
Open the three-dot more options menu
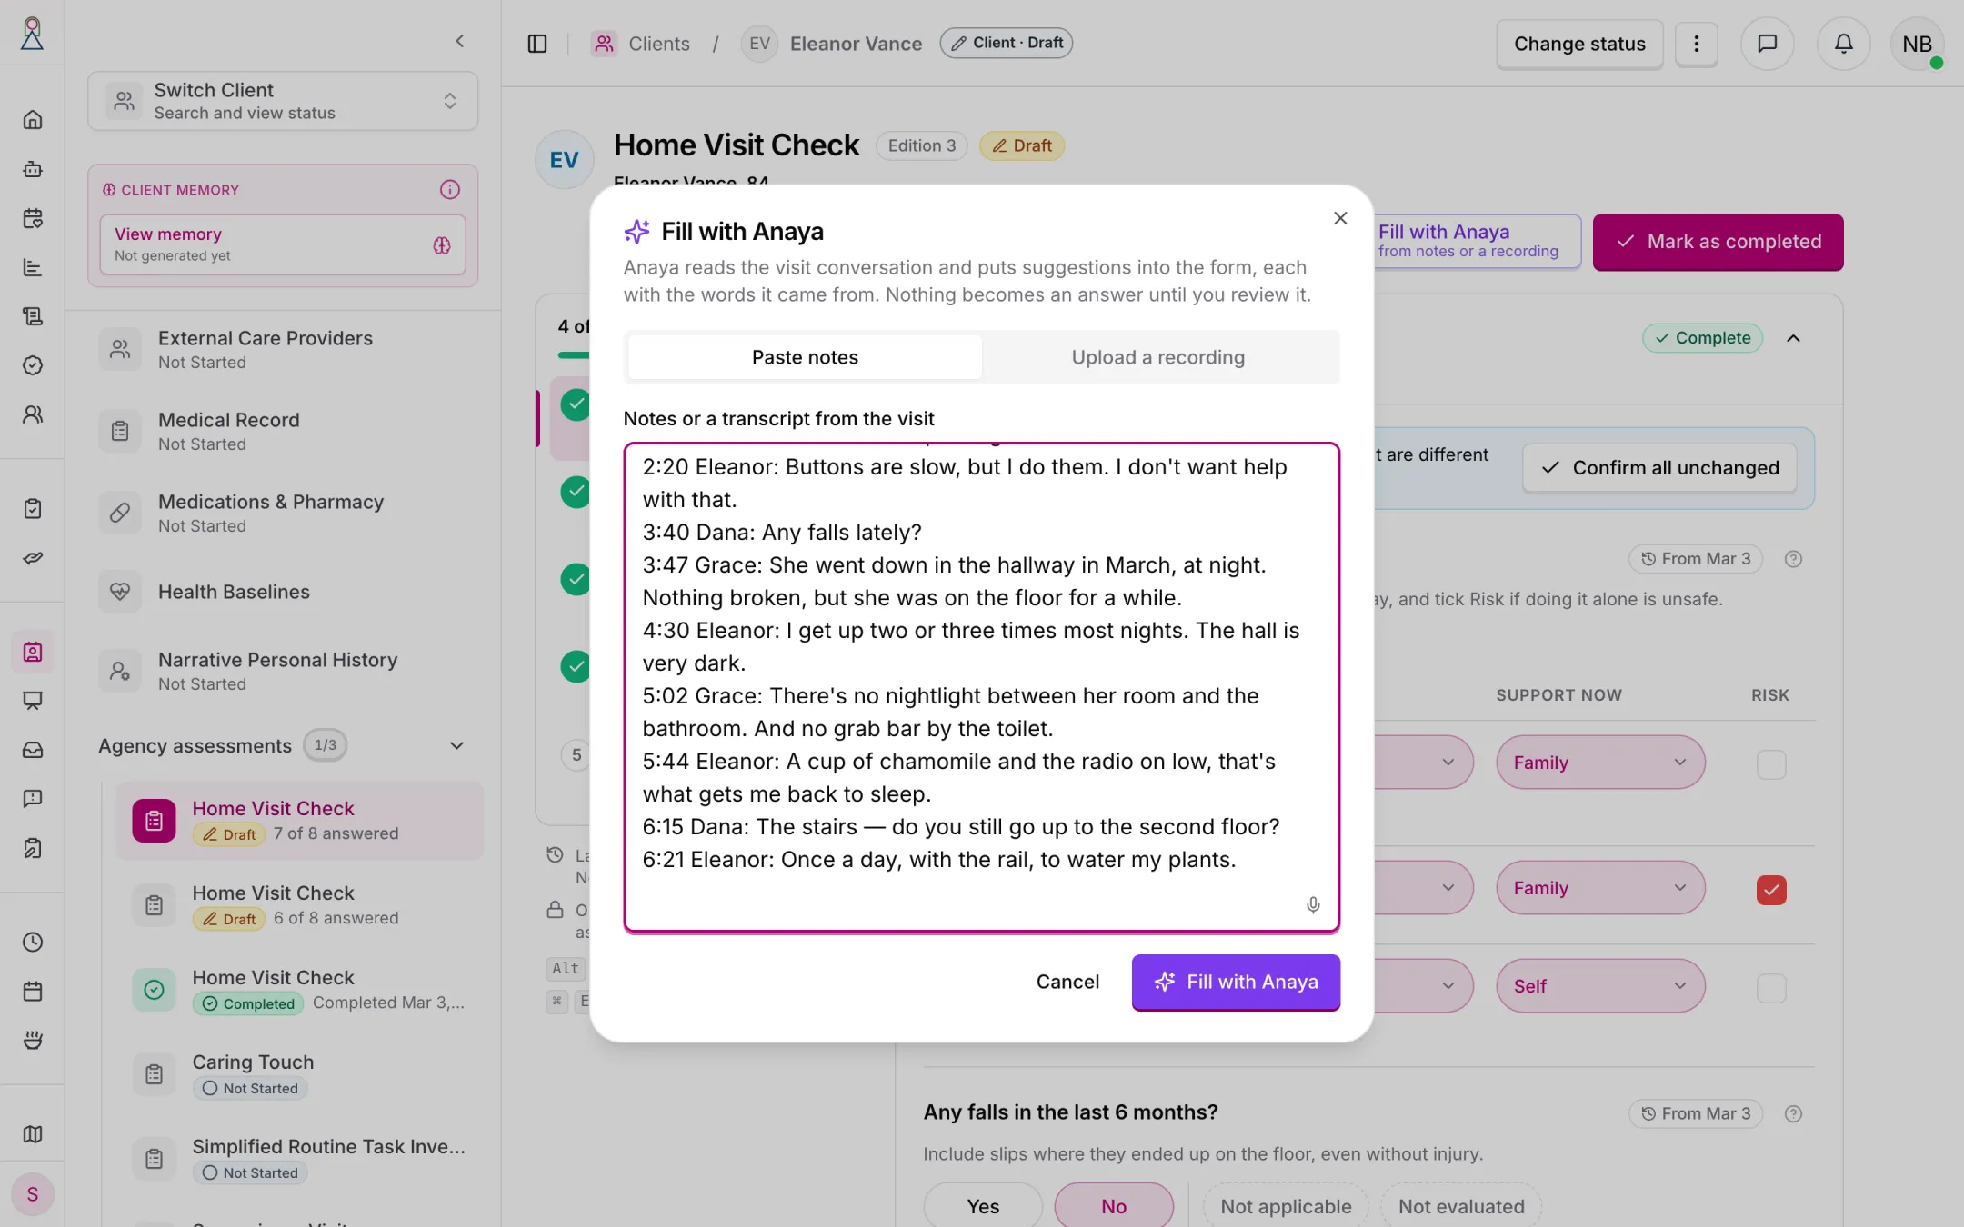click(x=1696, y=44)
